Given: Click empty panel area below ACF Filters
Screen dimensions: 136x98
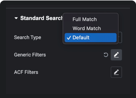Looking at the screenshot, I should point(68,86).
